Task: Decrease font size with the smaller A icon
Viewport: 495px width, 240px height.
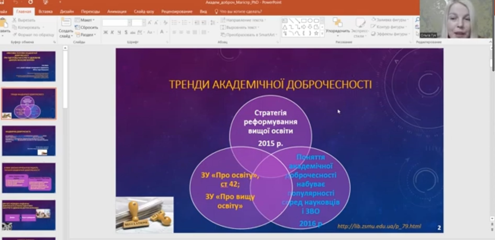Action: [x=156, y=23]
